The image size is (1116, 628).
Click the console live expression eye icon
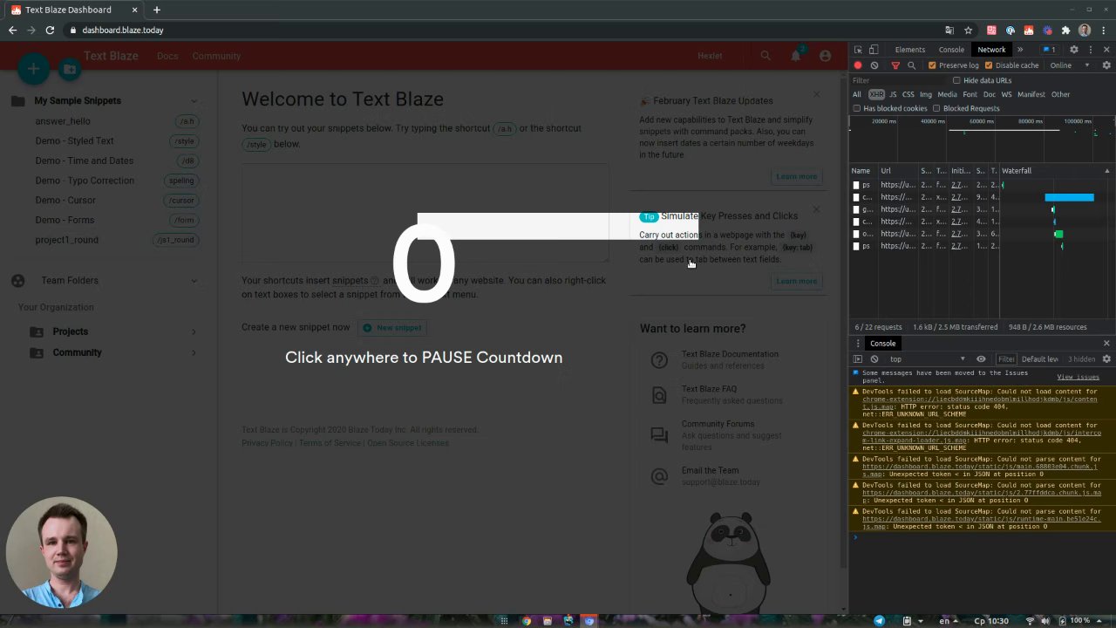(981, 359)
